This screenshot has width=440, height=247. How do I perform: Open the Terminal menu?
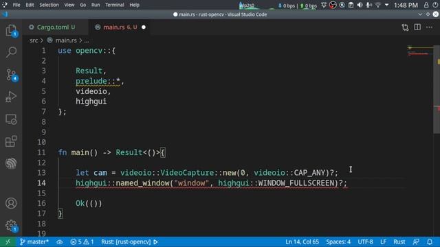click(115, 5)
